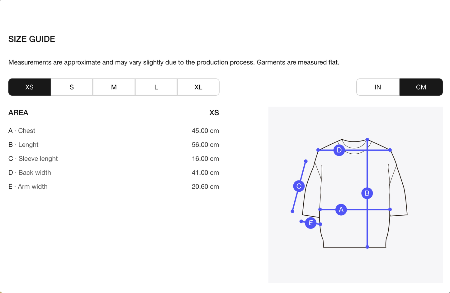Click the SIZE GUIDE heading
Screen dimensions: 450x293
(32, 39)
